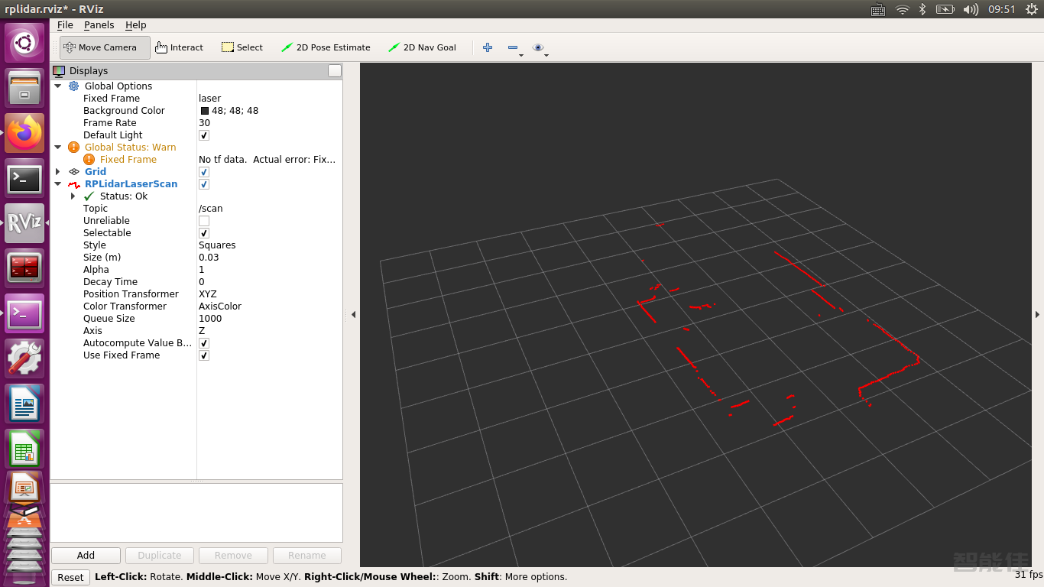Open the Panels menu
Image resolution: width=1044 pixels, height=587 pixels.
click(x=99, y=25)
